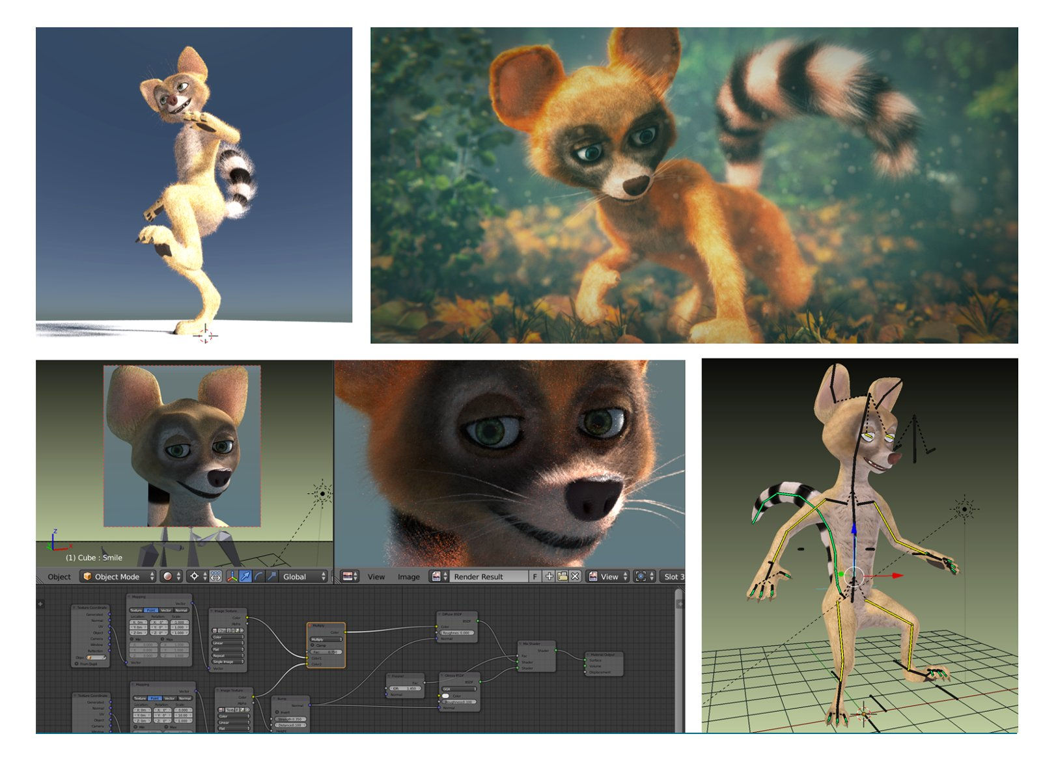Click the Roughness field on Glossy BSDF node

(459, 702)
